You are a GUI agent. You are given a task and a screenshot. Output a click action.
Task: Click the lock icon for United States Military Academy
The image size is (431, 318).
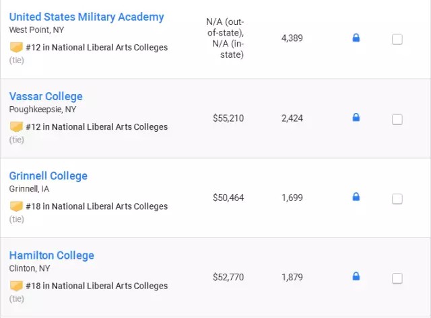[356, 38]
